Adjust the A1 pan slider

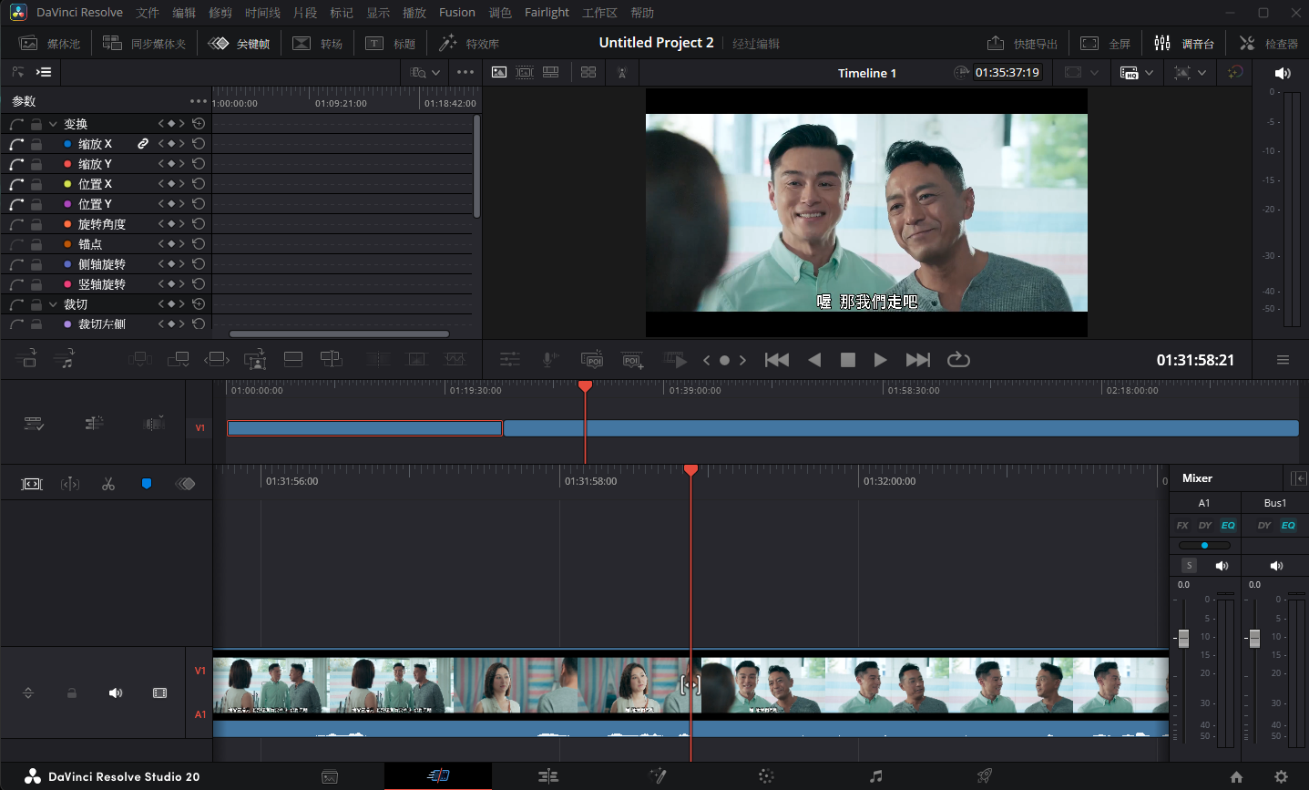click(1204, 545)
